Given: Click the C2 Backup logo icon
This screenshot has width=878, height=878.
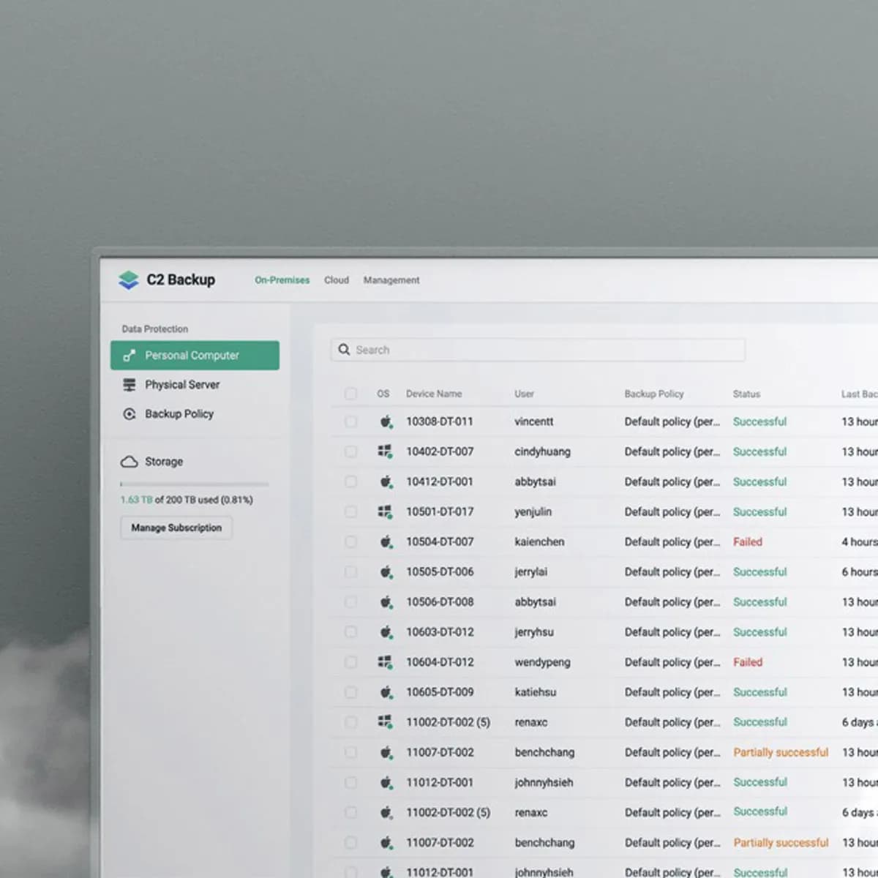Looking at the screenshot, I should (129, 280).
